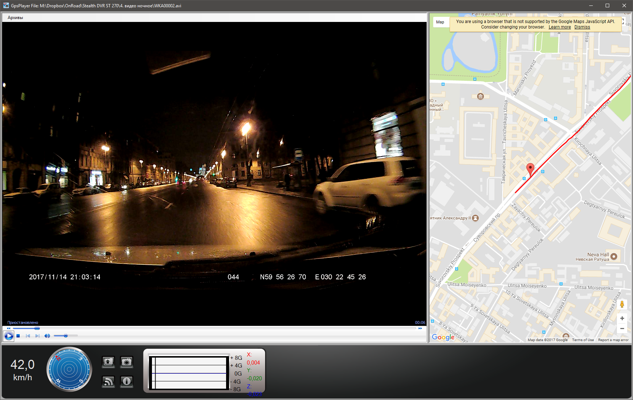Click the Kirochnaya Ulitsa street label

click(x=588, y=151)
